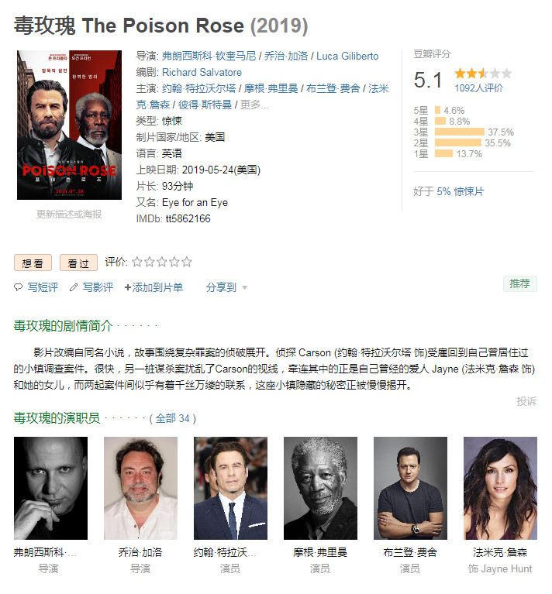Mark the movie as 看过
Screen dimensions: 552x594
(78, 263)
